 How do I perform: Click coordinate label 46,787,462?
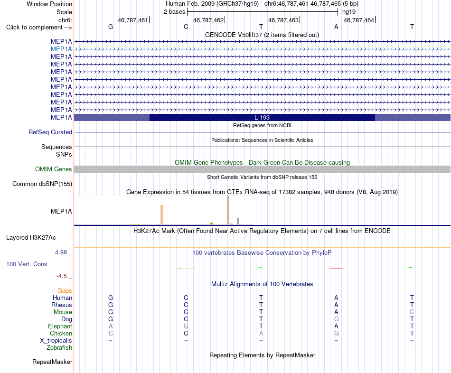tap(208, 20)
